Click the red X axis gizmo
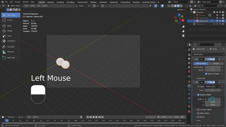The width and height of the screenshot is (226, 127). coord(183,20)
